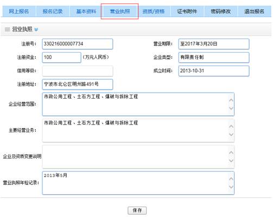Image resolution: width=273 pixels, height=218 pixels.
Task: Click the 保存 button
Action: coord(137,210)
